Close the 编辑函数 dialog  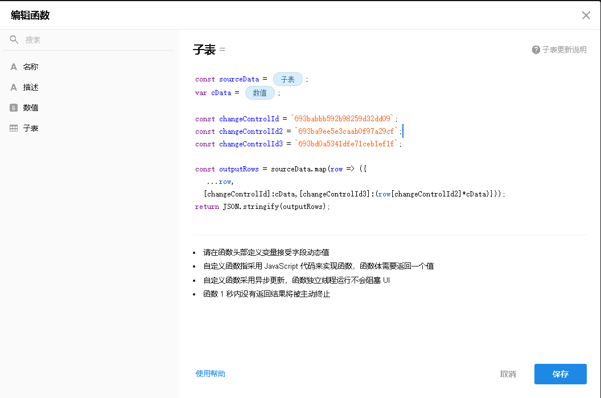point(586,15)
